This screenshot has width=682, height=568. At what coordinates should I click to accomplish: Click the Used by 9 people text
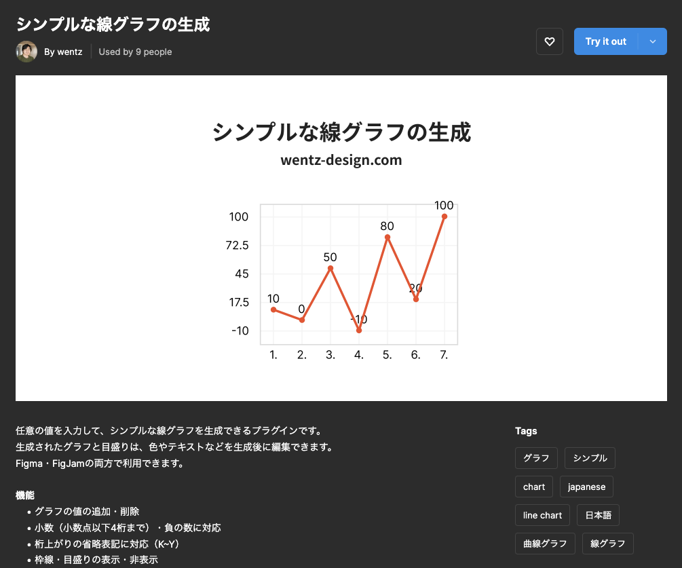pyautogui.click(x=135, y=52)
